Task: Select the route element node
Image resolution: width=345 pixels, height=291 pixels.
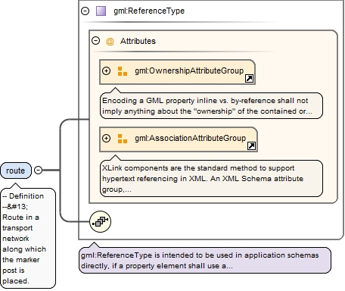Action: coord(16,171)
